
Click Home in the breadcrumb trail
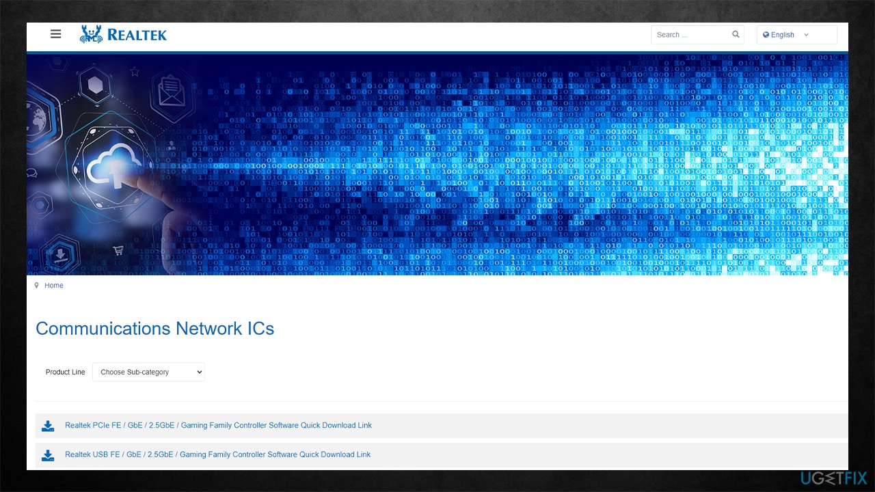[x=53, y=285]
